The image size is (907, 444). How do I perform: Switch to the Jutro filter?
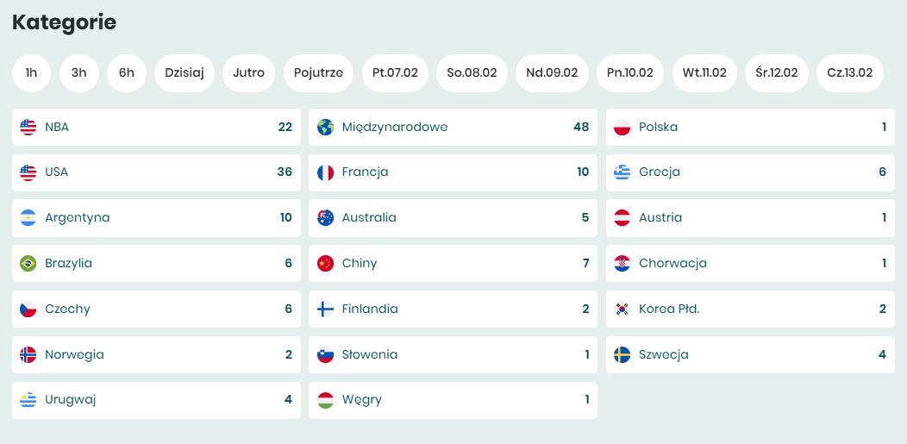tap(248, 73)
